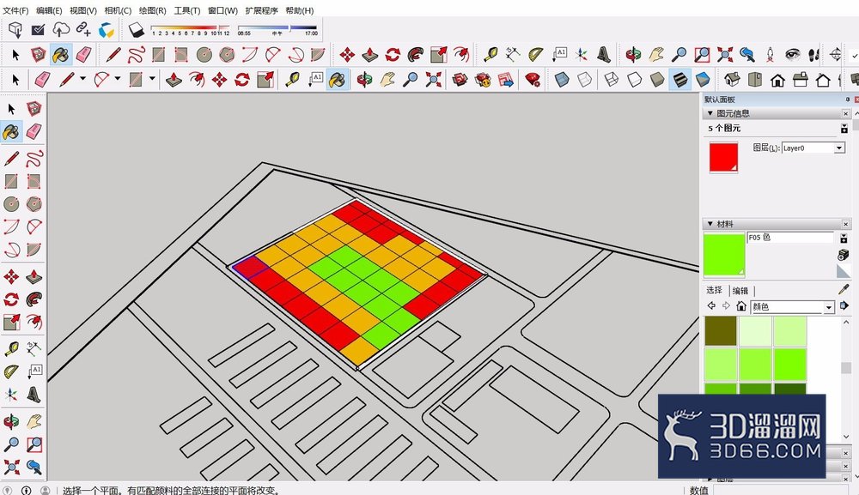
Task: Open the Trimble Connect icon
Action: 106,30
